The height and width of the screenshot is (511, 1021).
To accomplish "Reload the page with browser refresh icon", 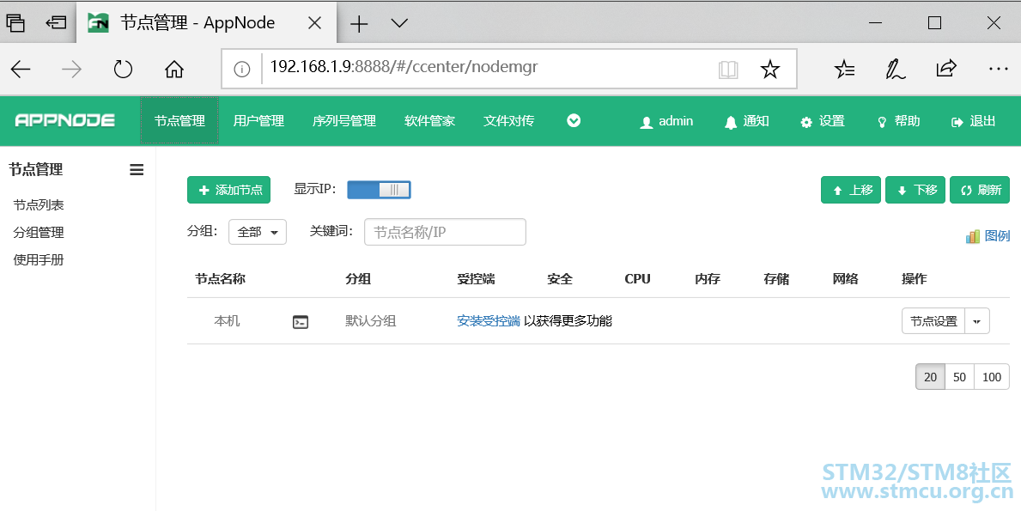I will 123,69.
